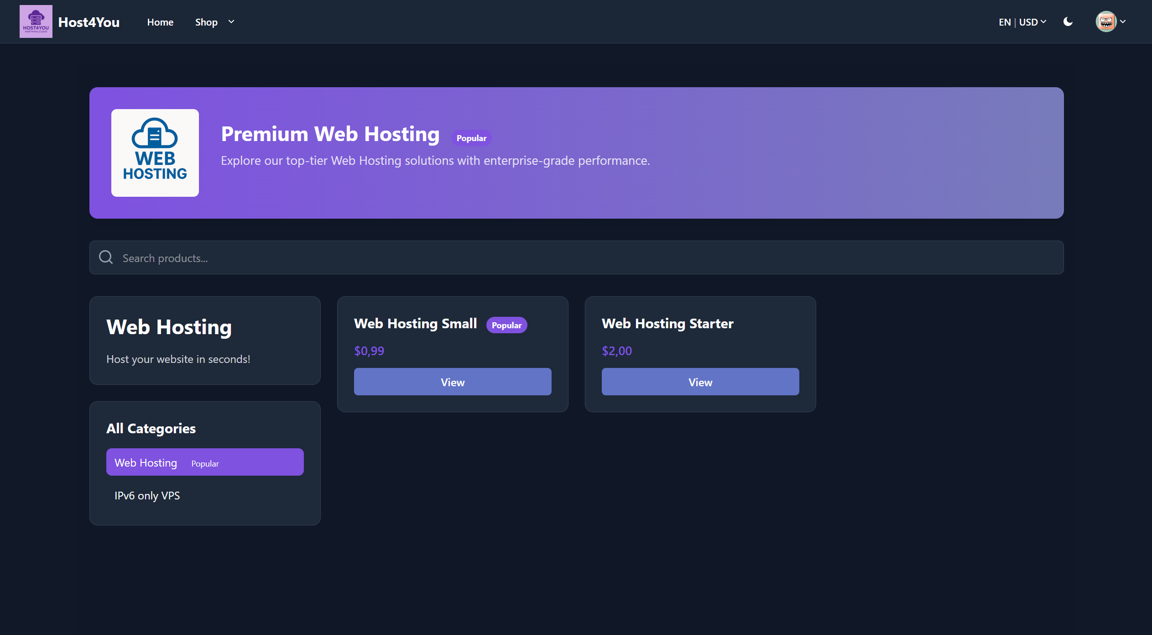Click the user avatar image

point(1105,22)
